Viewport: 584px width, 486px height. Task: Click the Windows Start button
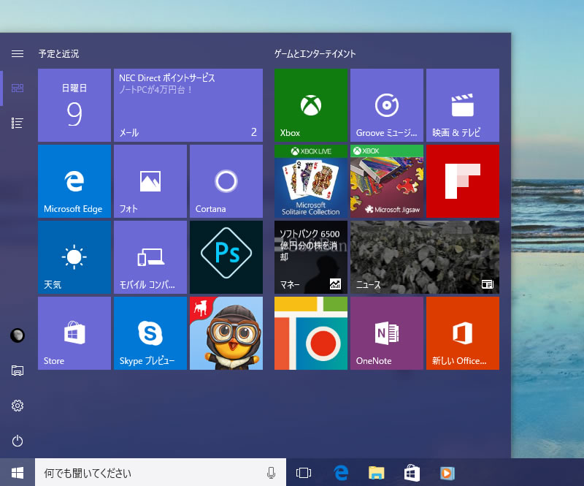point(18,473)
